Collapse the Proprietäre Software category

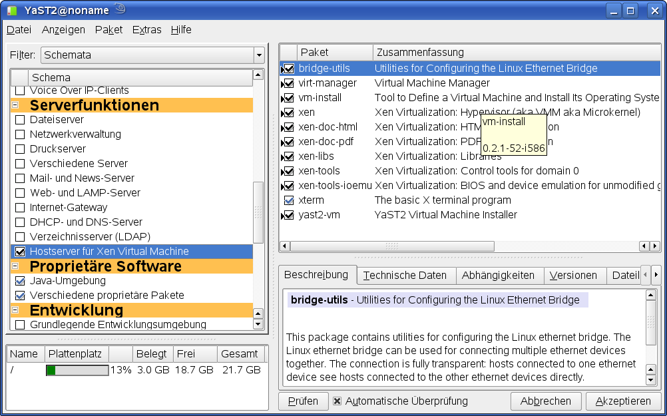(15, 266)
